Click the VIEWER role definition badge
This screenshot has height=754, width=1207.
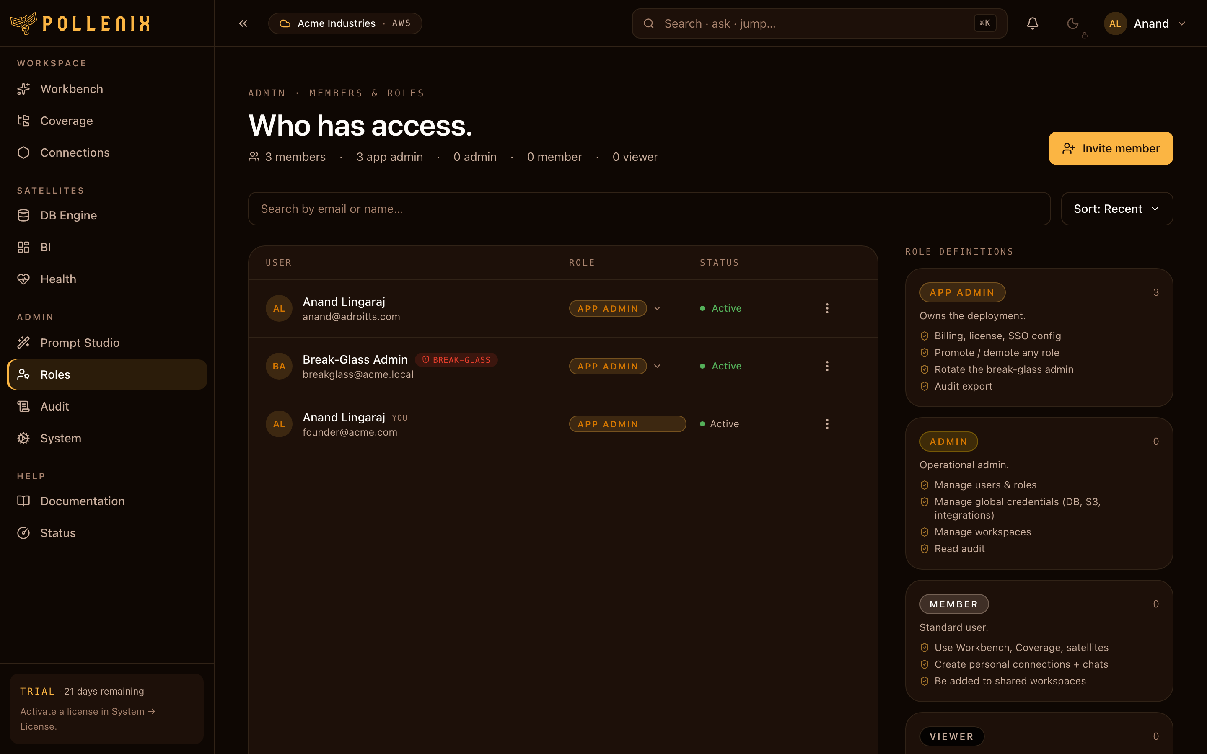(952, 736)
